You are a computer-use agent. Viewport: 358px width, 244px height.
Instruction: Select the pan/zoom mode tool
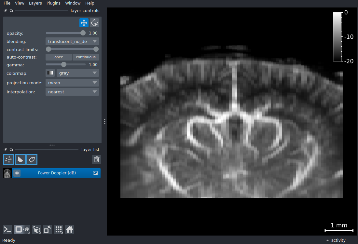[x=84, y=23]
